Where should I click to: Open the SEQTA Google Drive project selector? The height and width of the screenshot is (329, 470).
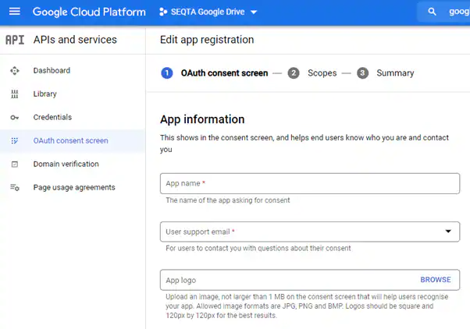[x=208, y=12]
